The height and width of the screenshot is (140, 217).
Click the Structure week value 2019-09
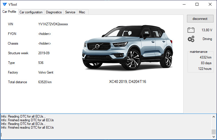tap(44, 53)
